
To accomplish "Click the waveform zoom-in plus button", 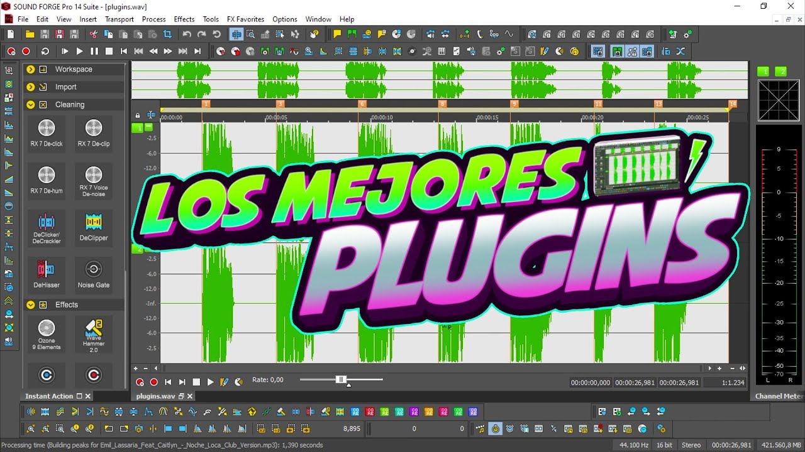I will pos(719,369).
